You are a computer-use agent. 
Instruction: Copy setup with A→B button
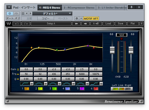click(96, 24)
